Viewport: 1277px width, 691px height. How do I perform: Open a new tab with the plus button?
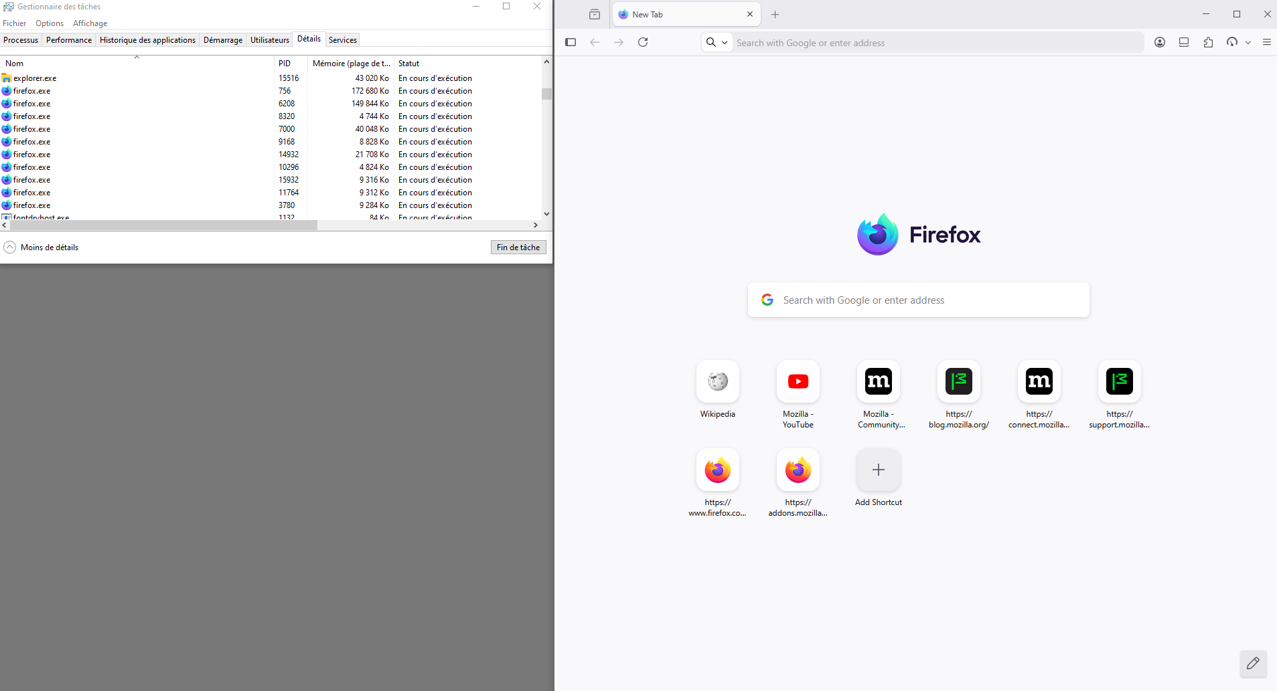tap(775, 14)
